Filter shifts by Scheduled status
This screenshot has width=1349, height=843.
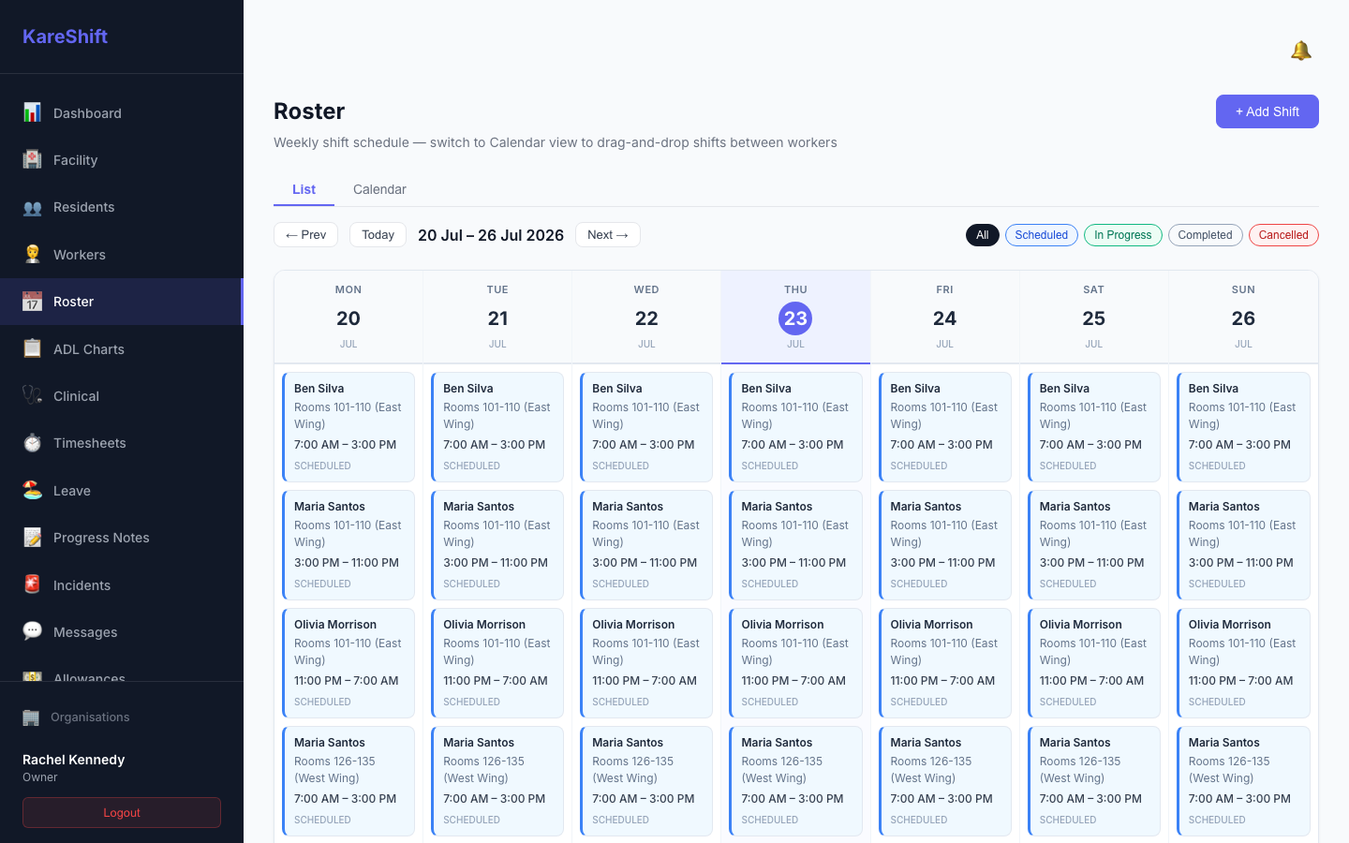1041,235
